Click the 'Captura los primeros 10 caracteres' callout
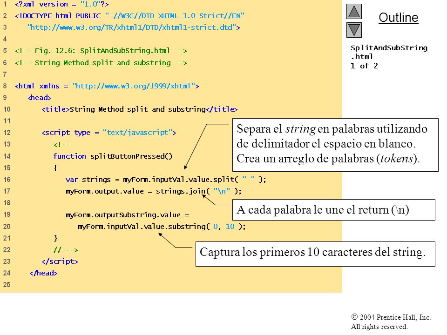The image size is (447, 335). coord(315,254)
